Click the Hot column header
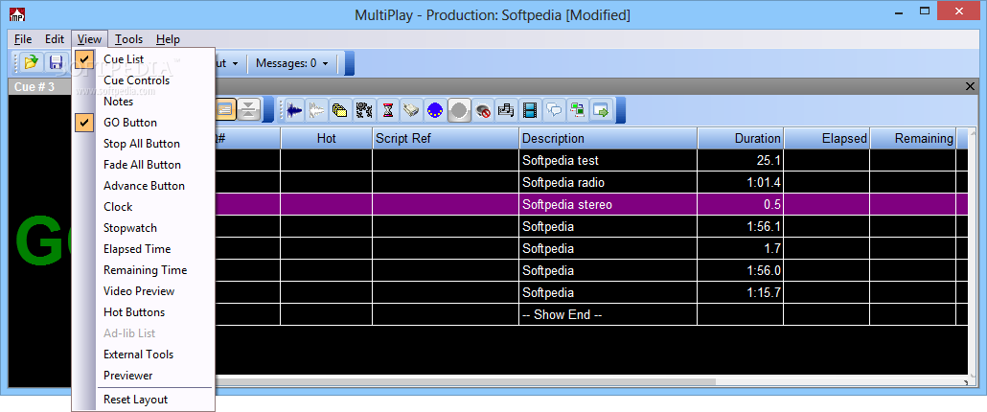 point(326,138)
